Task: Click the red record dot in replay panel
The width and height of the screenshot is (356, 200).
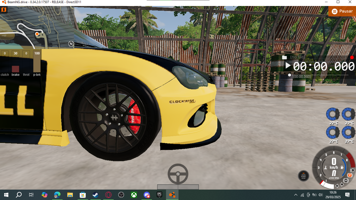Action: click(352, 58)
